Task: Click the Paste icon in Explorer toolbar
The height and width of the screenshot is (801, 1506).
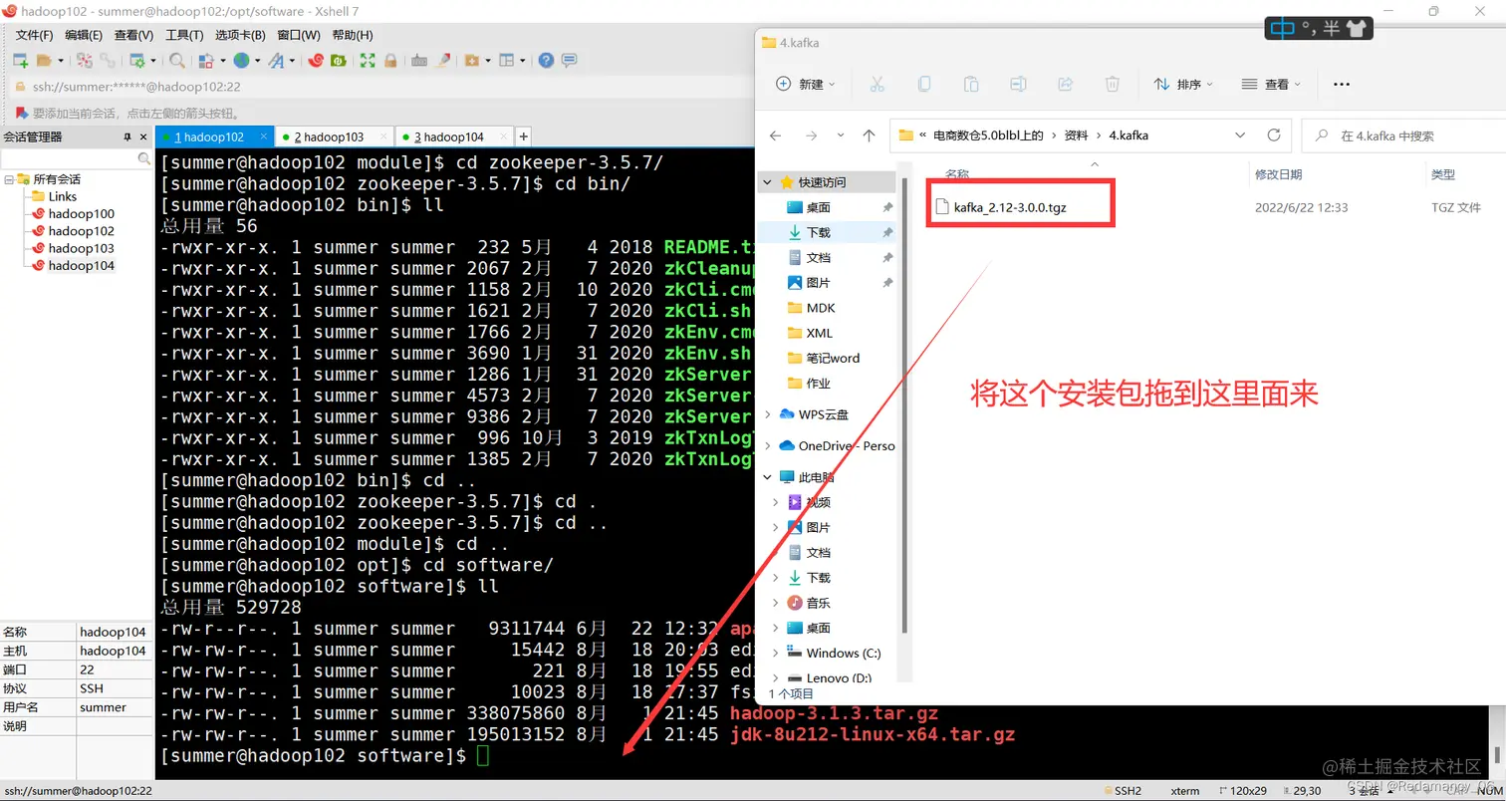Action: 971,85
